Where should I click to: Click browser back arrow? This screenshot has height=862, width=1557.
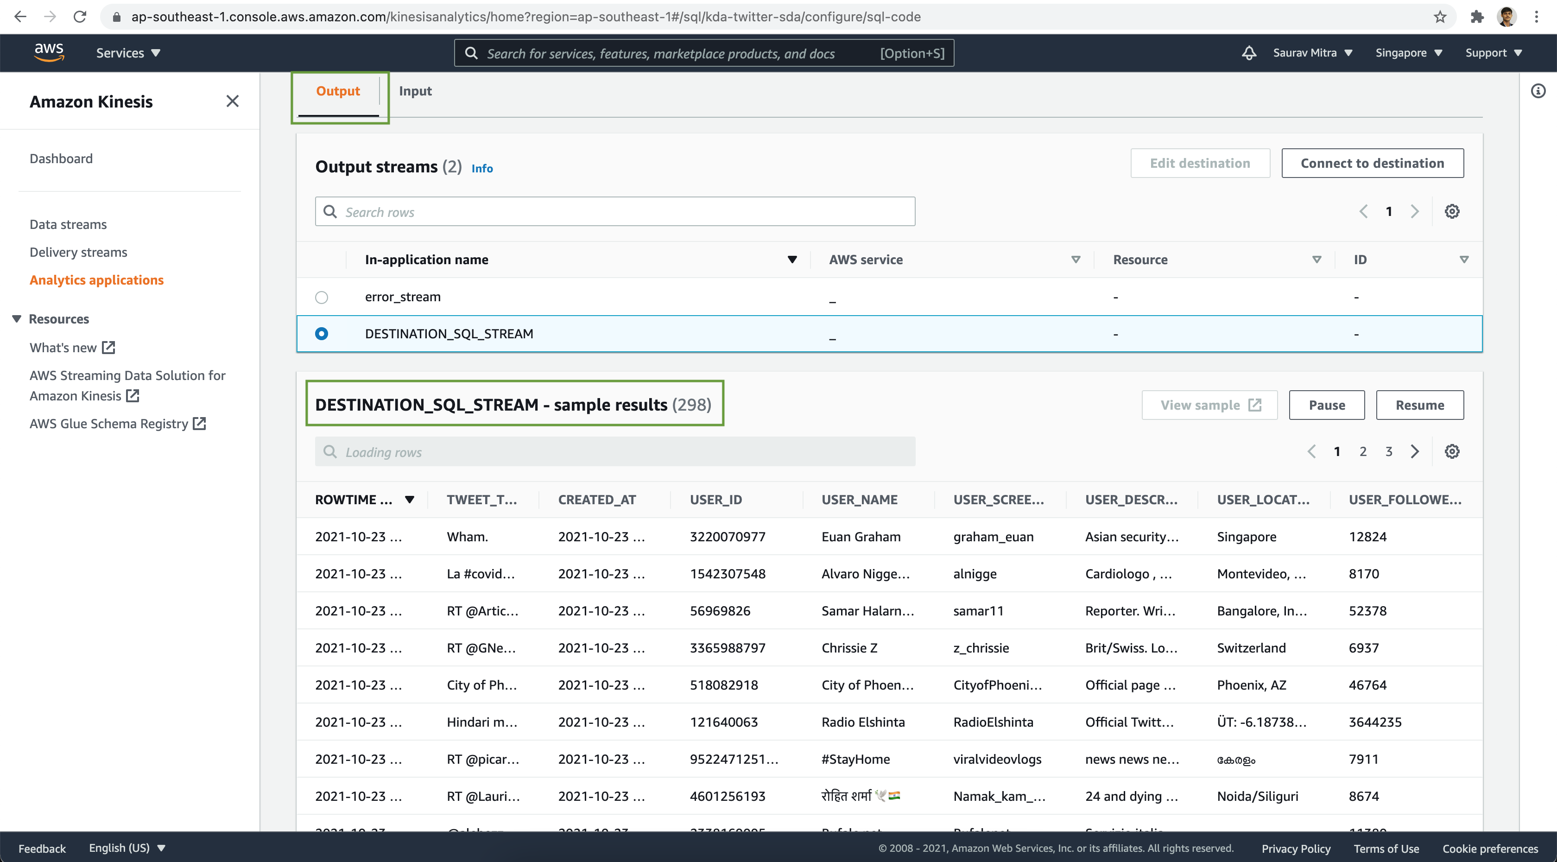(x=20, y=16)
